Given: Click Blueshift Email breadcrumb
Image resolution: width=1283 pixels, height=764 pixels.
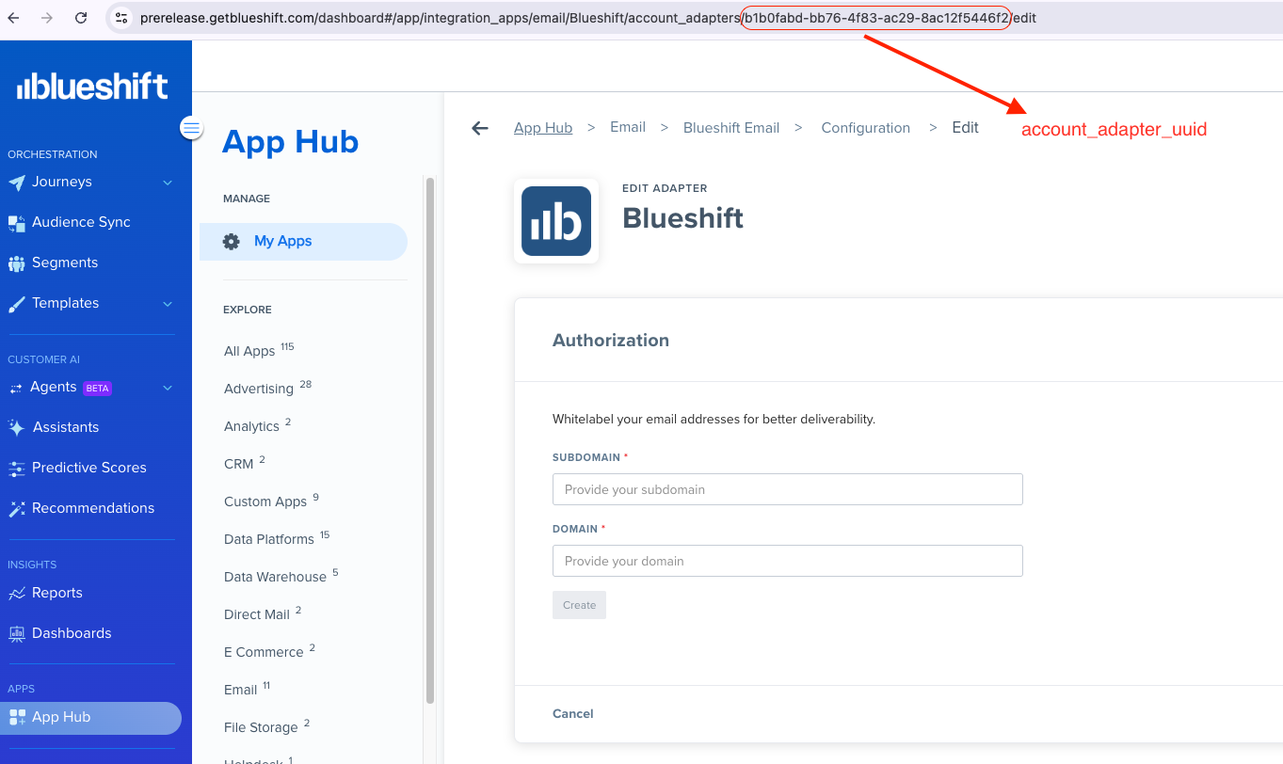Looking at the screenshot, I should (731, 128).
